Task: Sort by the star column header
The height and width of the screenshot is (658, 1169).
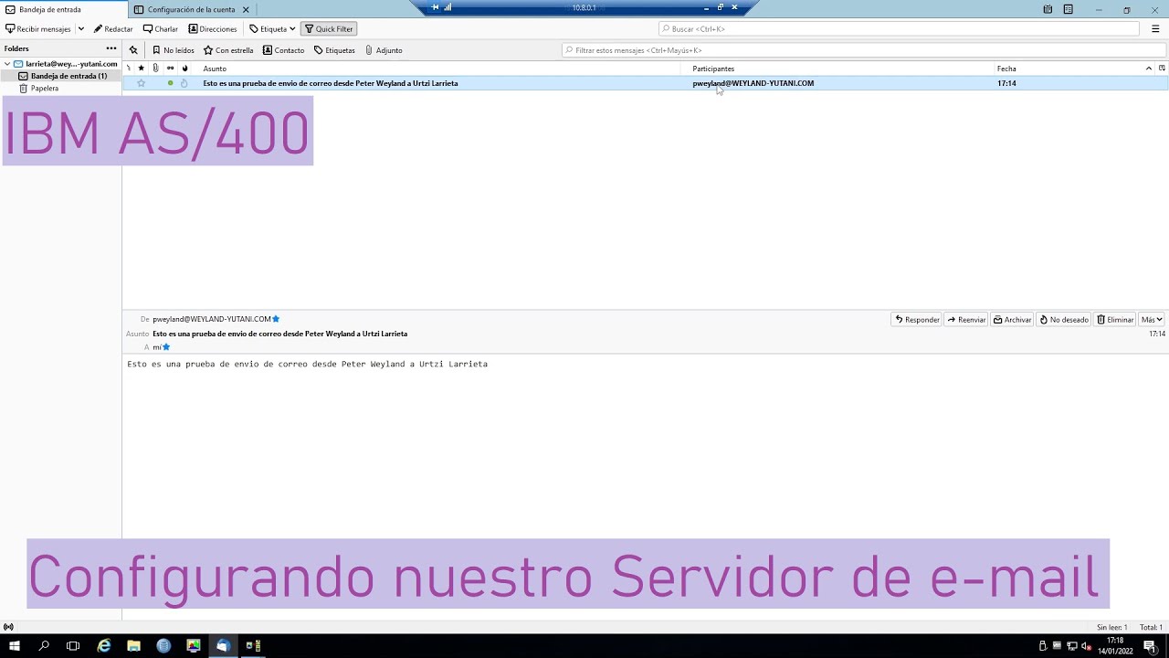Action: [x=141, y=69]
